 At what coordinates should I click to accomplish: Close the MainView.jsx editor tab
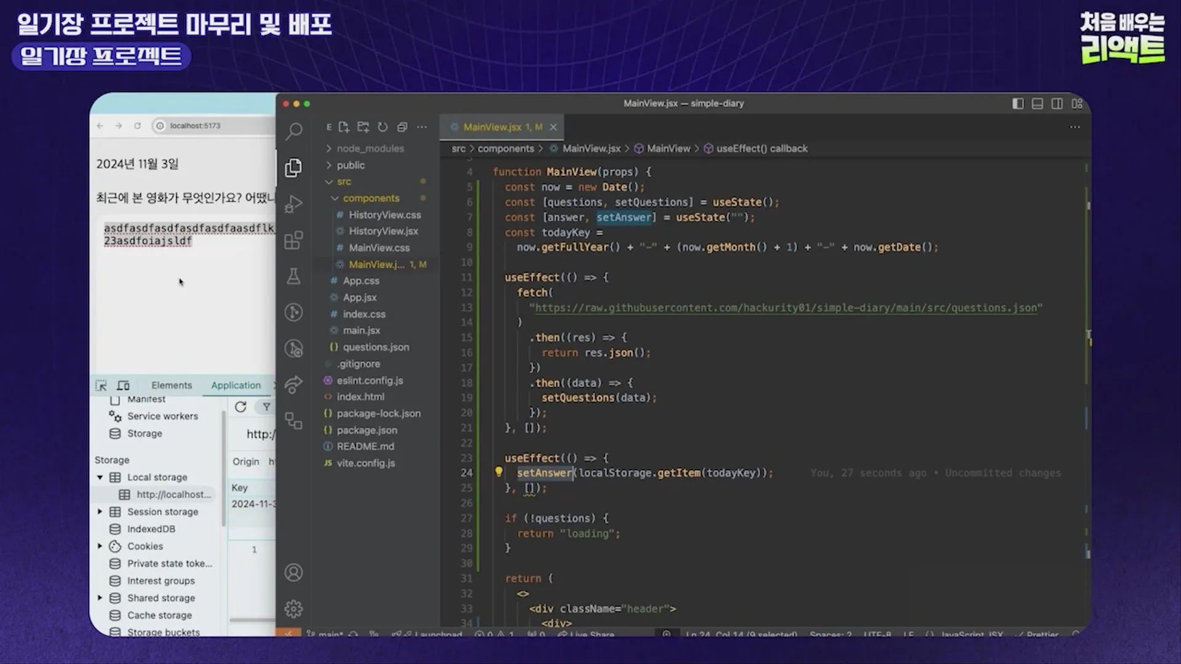point(553,127)
